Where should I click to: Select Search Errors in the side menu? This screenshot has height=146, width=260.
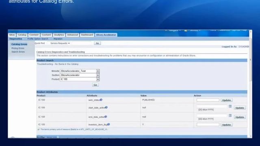(18, 52)
